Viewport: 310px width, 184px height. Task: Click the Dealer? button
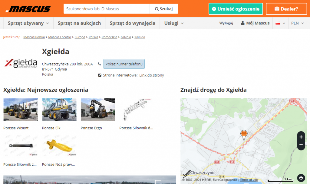pyautogui.click(x=286, y=9)
